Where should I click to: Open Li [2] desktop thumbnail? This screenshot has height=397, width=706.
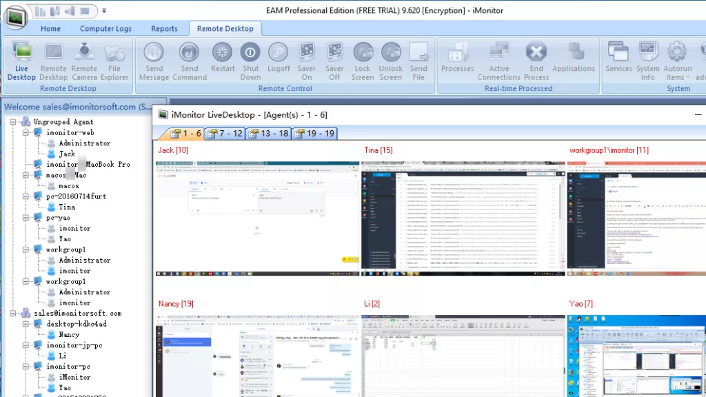[x=463, y=356]
